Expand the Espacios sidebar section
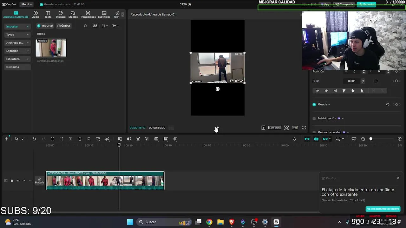 [x=17, y=51]
